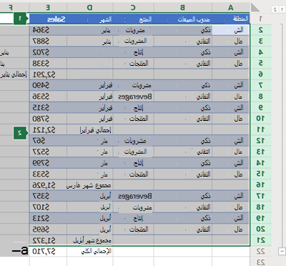Select the $1,372 total cell in row 21
Screen dimensions: 286x266
tap(49, 240)
